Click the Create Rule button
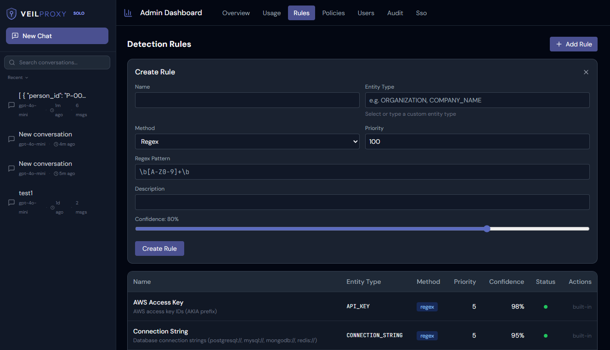Screen dimensions: 610x350 click(159, 248)
